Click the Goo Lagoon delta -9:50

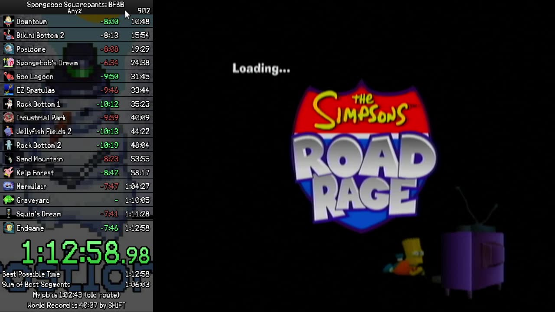click(x=109, y=76)
